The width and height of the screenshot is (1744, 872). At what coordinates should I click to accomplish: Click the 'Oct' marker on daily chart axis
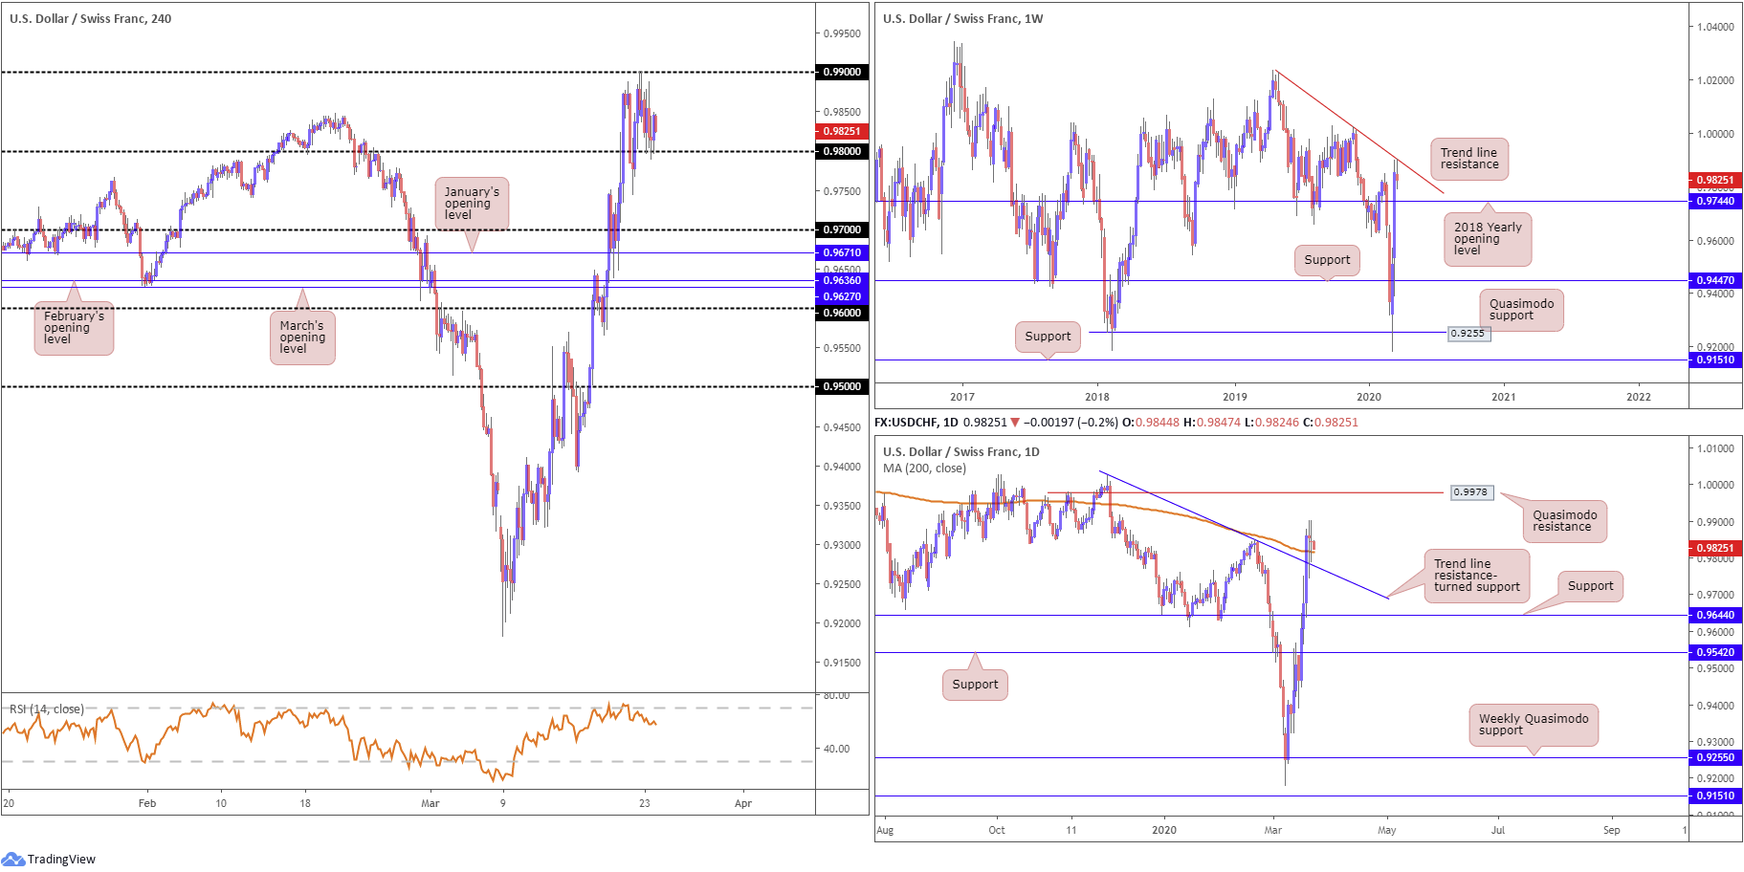tap(997, 830)
